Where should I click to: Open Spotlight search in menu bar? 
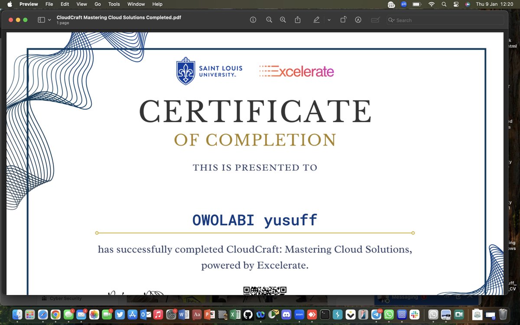(444, 4)
